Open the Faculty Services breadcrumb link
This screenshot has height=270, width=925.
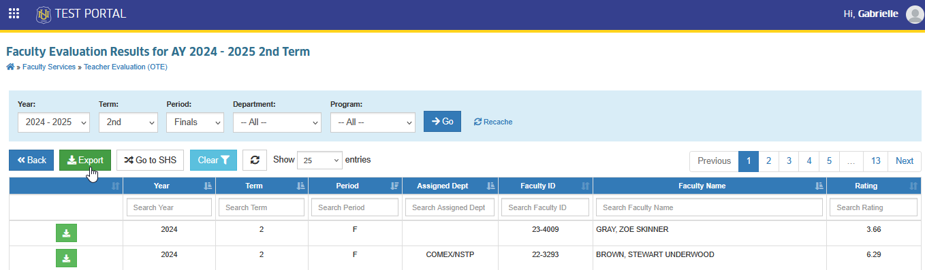point(49,67)
